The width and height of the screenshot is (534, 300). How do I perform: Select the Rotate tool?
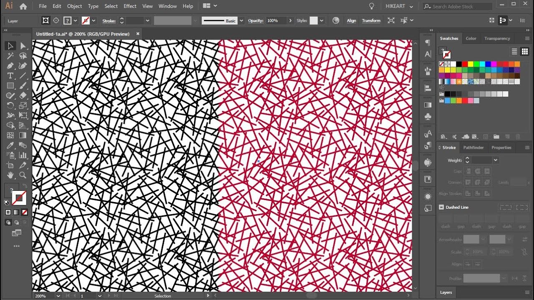tap(10, 105)
